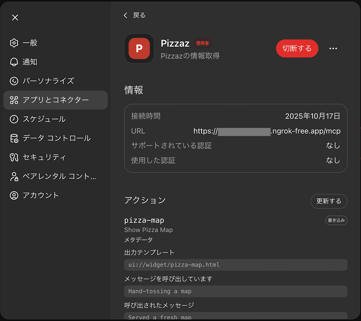
Task: Click the 通知 bell icon
Action: pos(14,62)
